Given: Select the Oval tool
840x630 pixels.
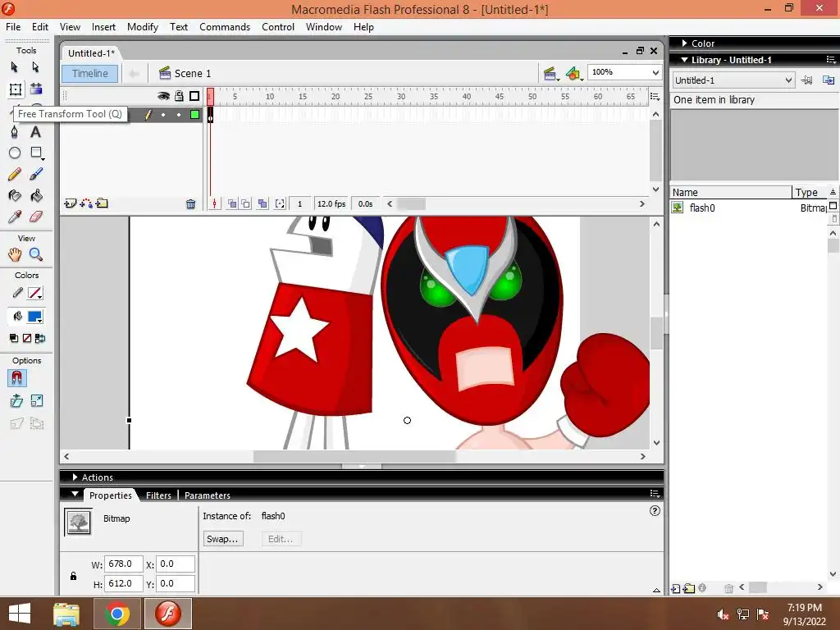Looking at the screenshot, I should tap(15, 153).
